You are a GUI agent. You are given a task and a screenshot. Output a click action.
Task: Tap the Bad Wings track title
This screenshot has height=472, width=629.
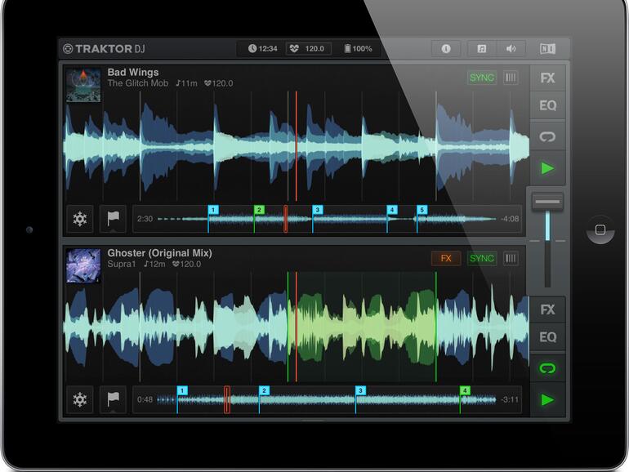[x=133, y=73]
